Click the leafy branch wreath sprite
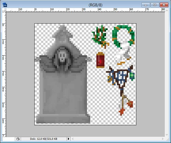This screenshot has height=143, width=171. 100,36
